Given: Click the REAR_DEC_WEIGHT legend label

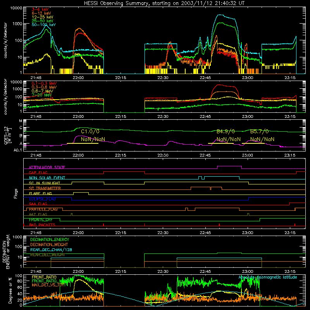Looking at the screenshot, I should pos(47,255).
